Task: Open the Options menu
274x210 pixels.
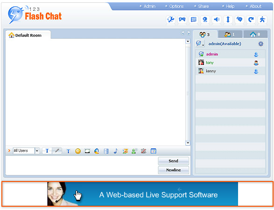Action: point(175,6)
